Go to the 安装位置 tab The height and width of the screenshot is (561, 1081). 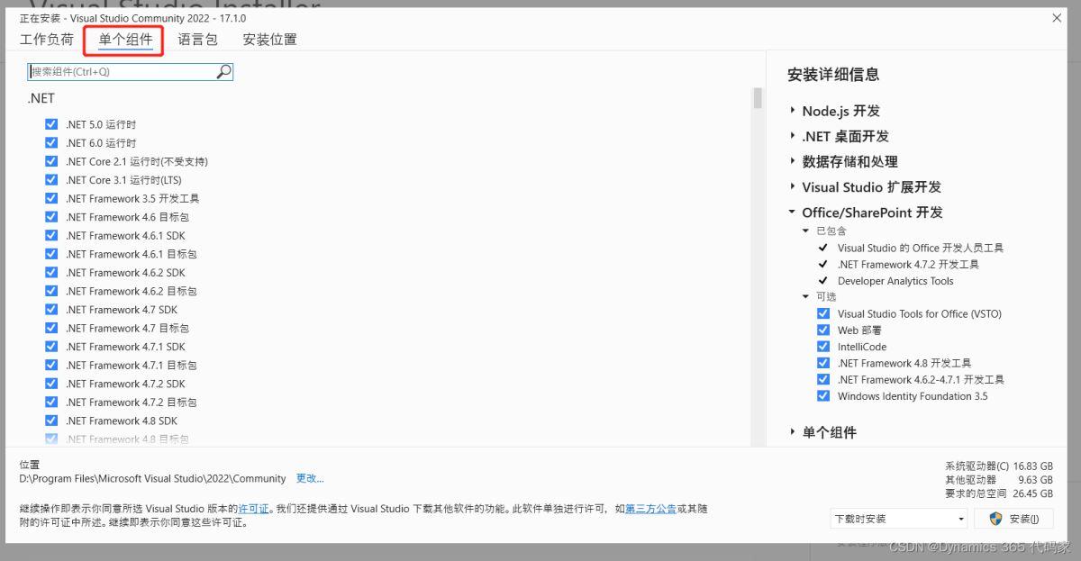click(x=269, y=40)
